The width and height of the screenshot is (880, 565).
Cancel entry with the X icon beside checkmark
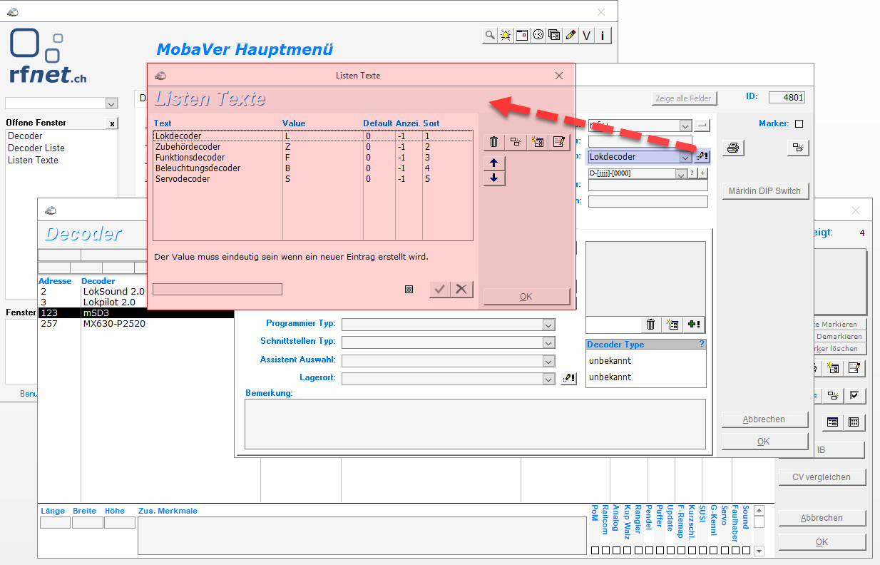pyautogui.click(x=462, y=289)
